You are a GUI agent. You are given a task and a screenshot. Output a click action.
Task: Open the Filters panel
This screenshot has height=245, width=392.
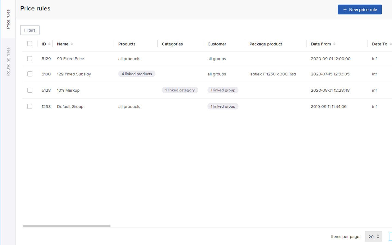30,30
